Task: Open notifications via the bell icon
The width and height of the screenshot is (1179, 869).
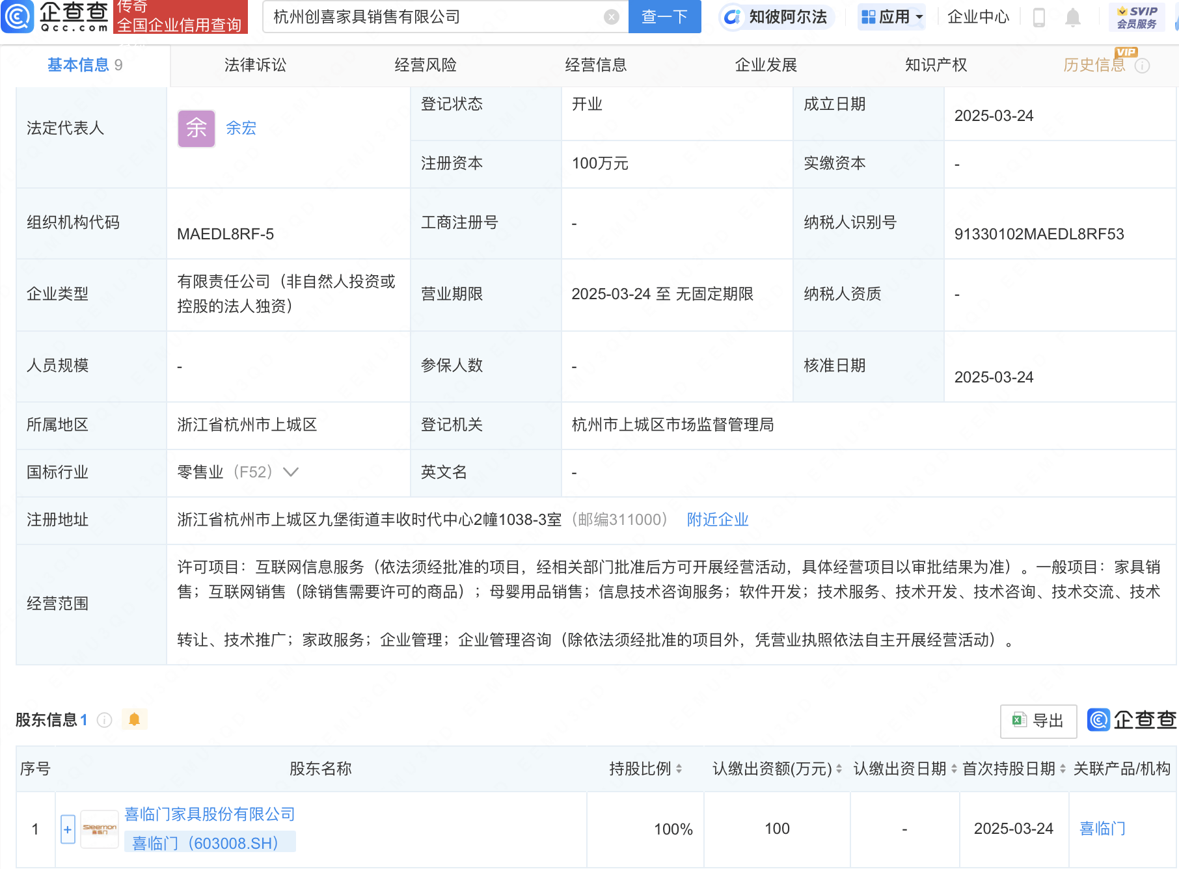Action: (x=1073, y=17)
